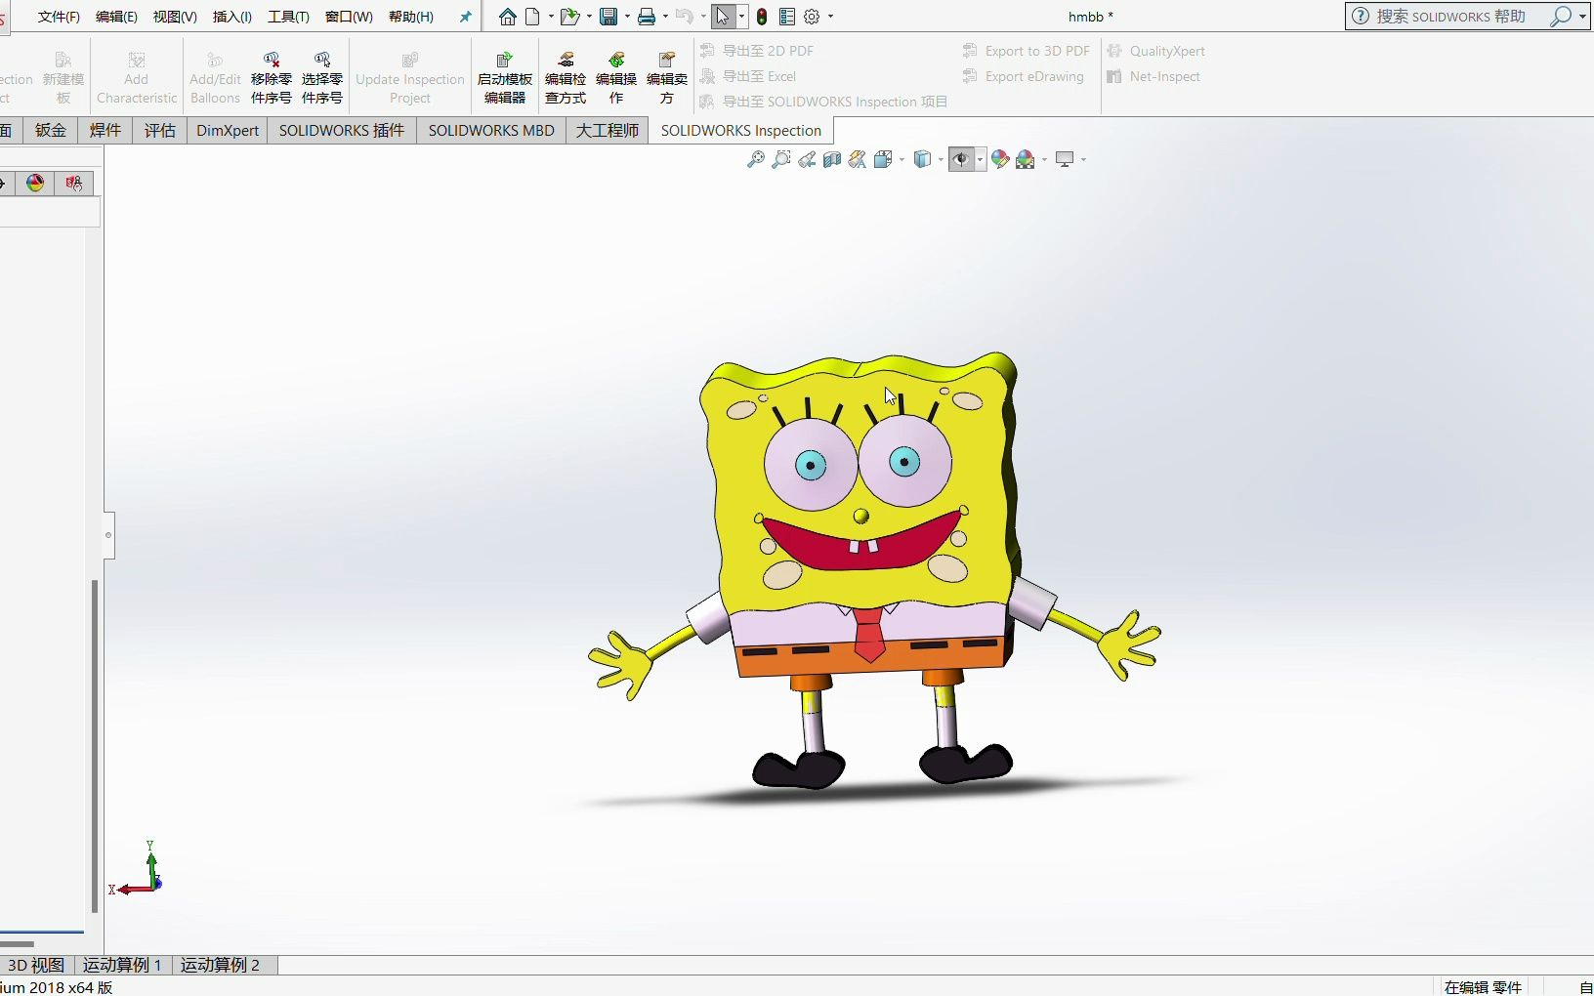Screen dimensions: 1594x996
Task: Open the 文件(F) File menu
Action: 59,17
